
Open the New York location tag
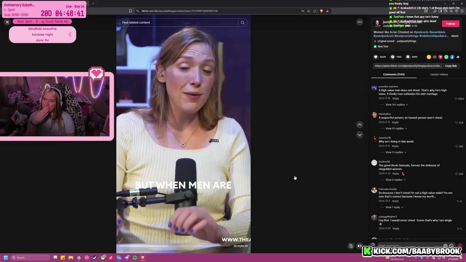(381, 47)
